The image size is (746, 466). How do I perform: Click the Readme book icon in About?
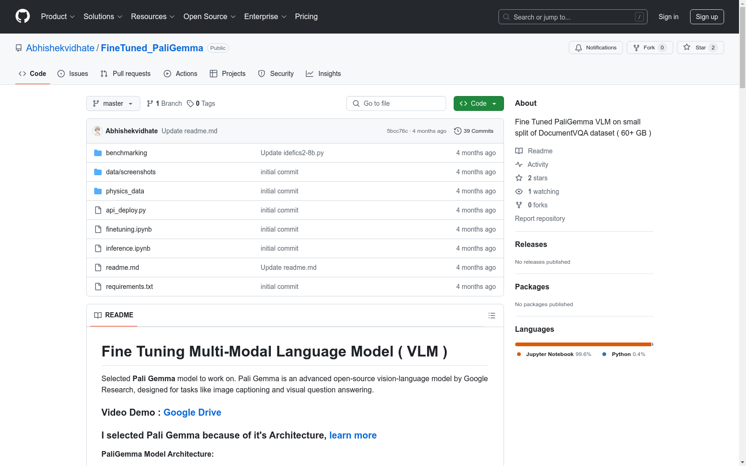coord(519,151)
